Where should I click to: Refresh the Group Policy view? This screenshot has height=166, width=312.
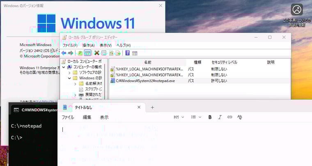tap(111, 53)
